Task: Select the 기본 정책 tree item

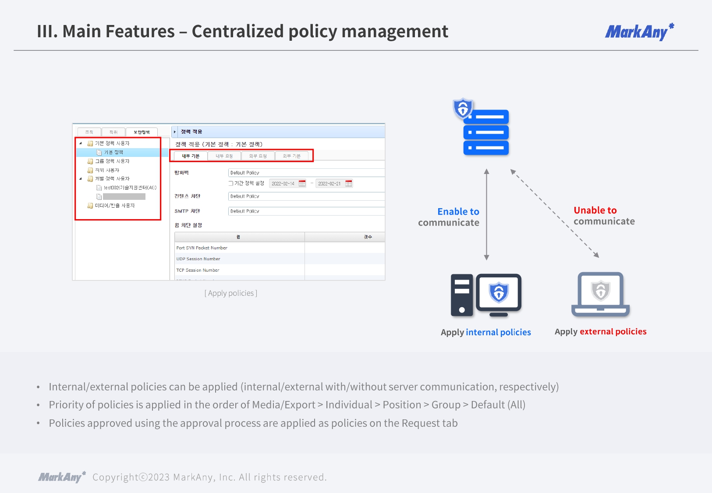Action: point(113,153)
